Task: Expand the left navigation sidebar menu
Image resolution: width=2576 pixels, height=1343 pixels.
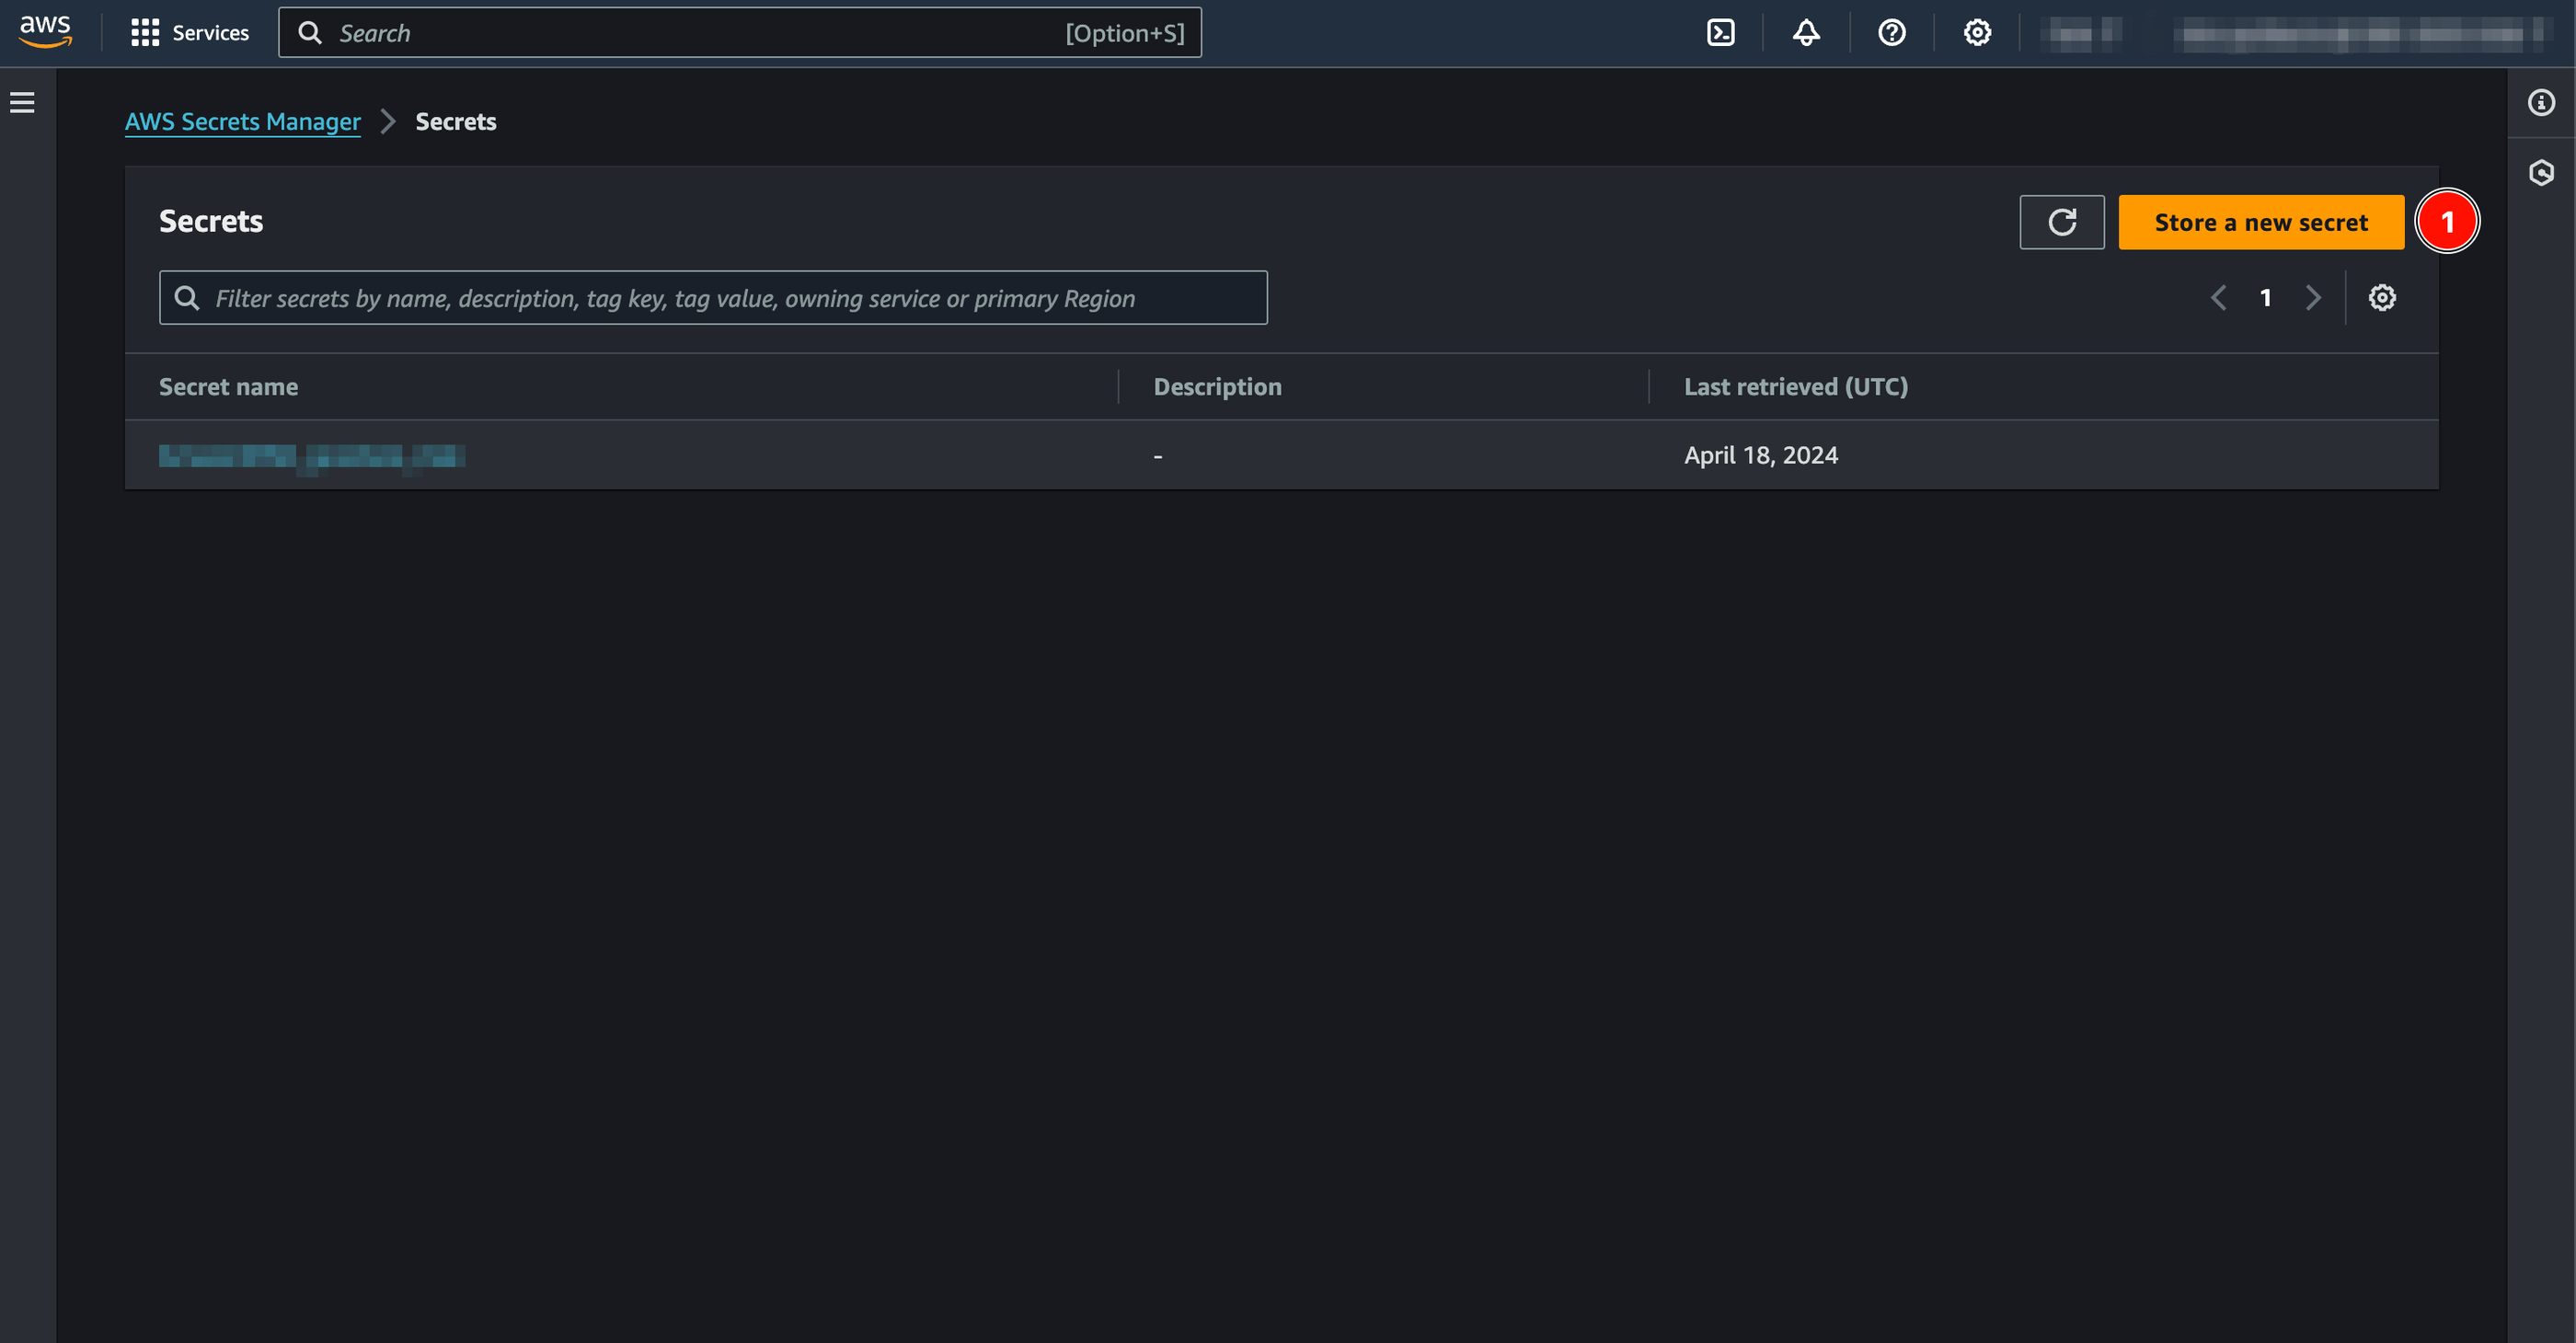Action: click(24, 102)
